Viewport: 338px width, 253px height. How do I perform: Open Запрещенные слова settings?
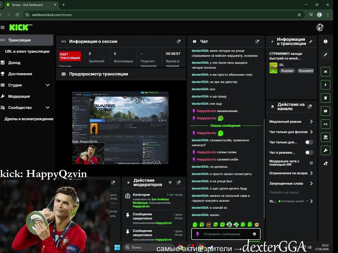click(x=291, y=183)
